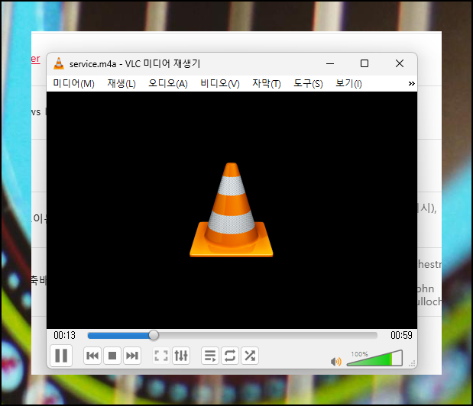Toggle loop repeat mode
The image size is (473, 406).
tap(230, 356)
